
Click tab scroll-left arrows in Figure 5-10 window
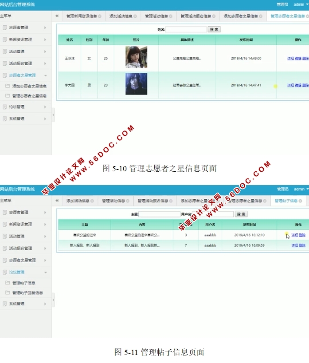coord(57,16)
